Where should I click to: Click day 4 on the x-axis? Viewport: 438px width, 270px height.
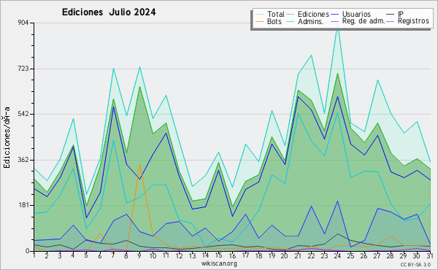(73, 255)
